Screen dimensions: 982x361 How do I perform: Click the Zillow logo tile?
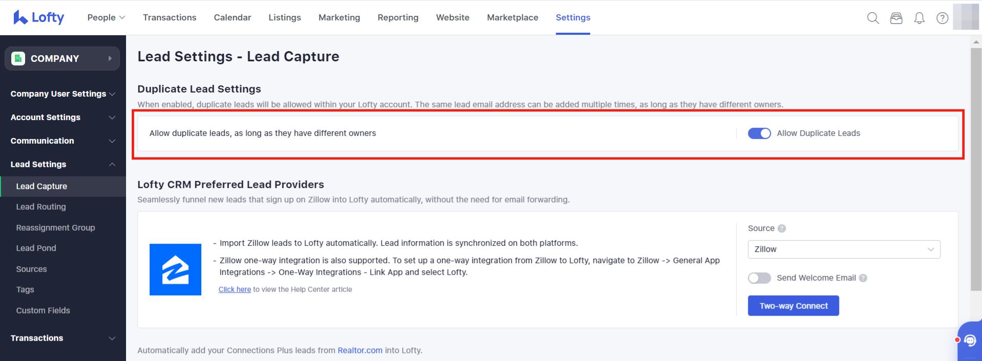(x=175, y=269)
